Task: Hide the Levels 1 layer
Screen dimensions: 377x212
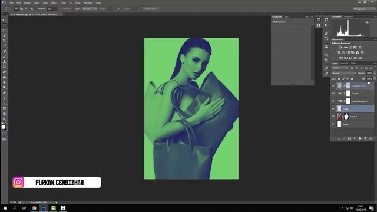Action: click(333, 94)
